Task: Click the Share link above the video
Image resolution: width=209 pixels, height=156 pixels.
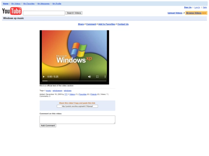Action: tap(81, 24)
